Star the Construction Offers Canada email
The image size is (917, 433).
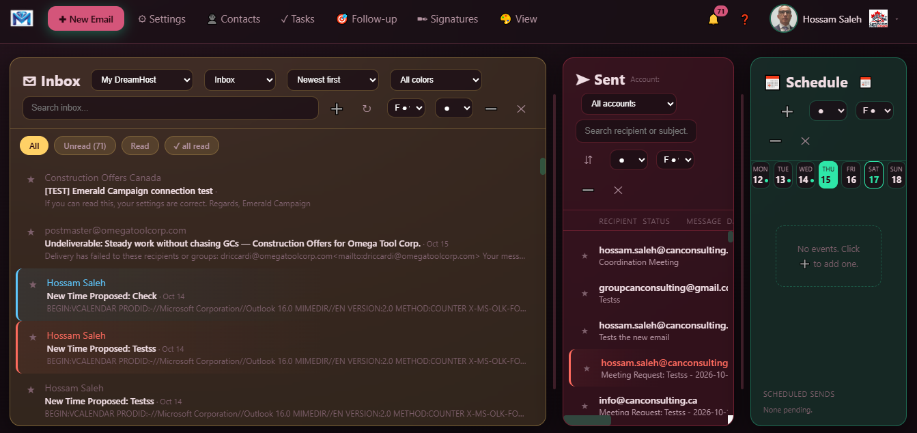click(31, 179)
